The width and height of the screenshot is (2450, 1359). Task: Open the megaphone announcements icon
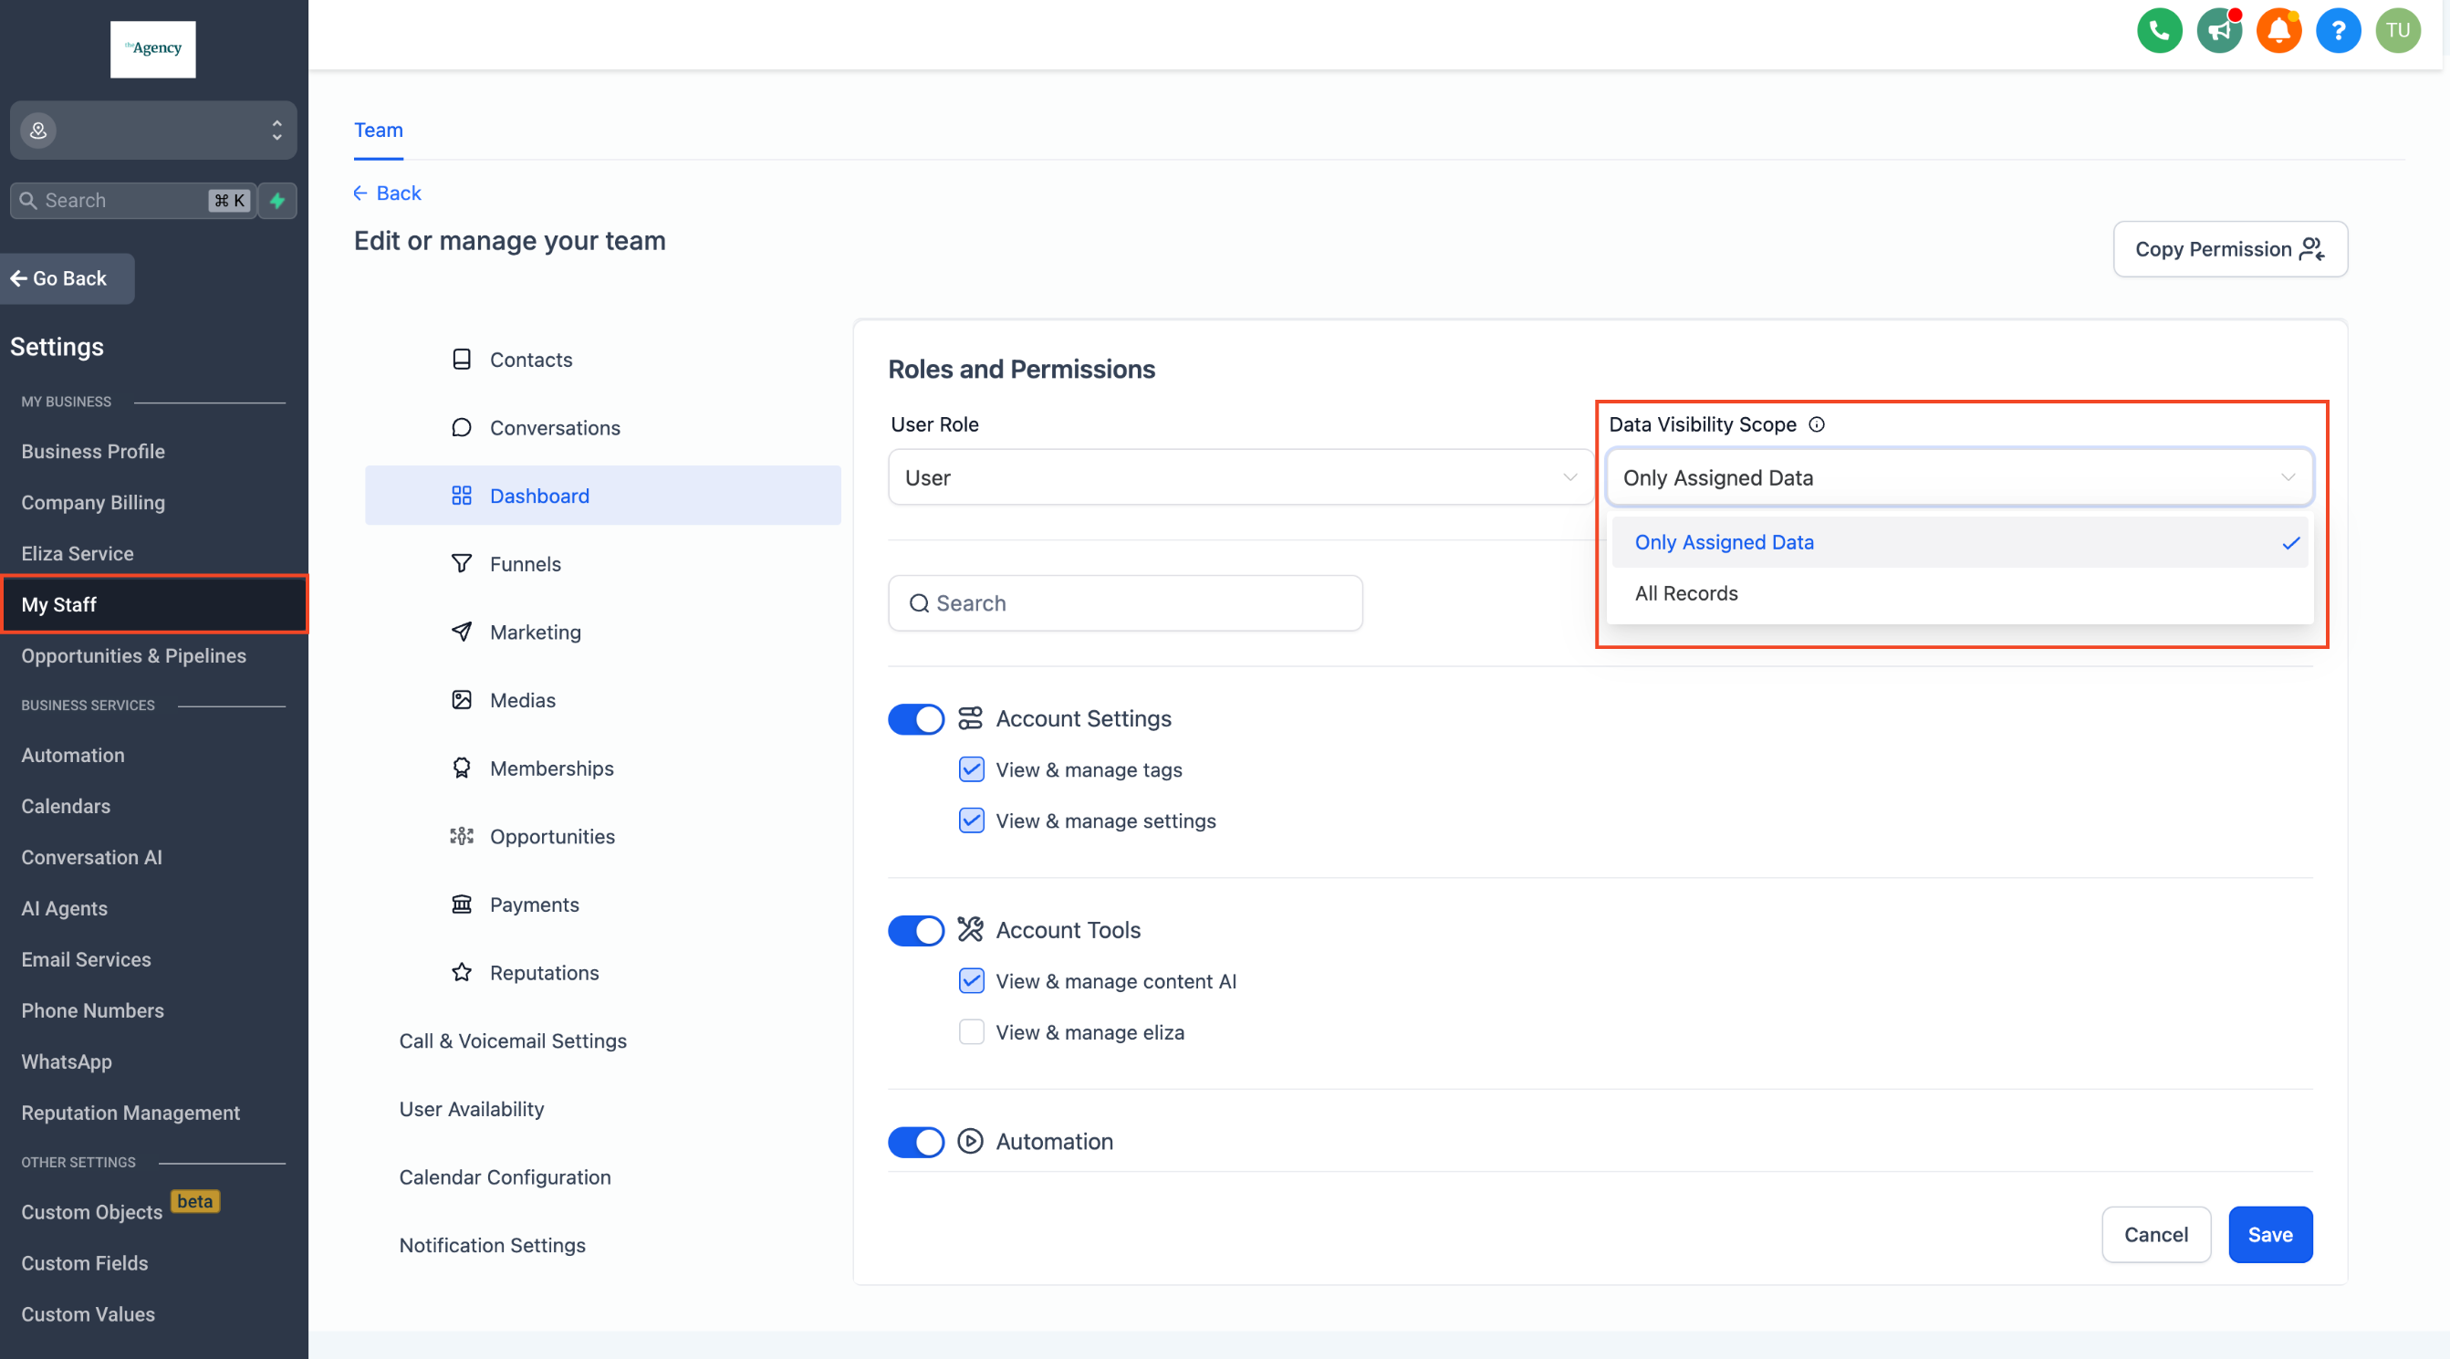coord(2219,31)
